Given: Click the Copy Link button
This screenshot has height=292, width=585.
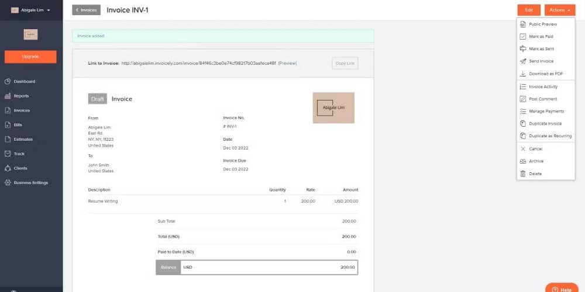Looking at the screenshot, I should pos(345,63).
